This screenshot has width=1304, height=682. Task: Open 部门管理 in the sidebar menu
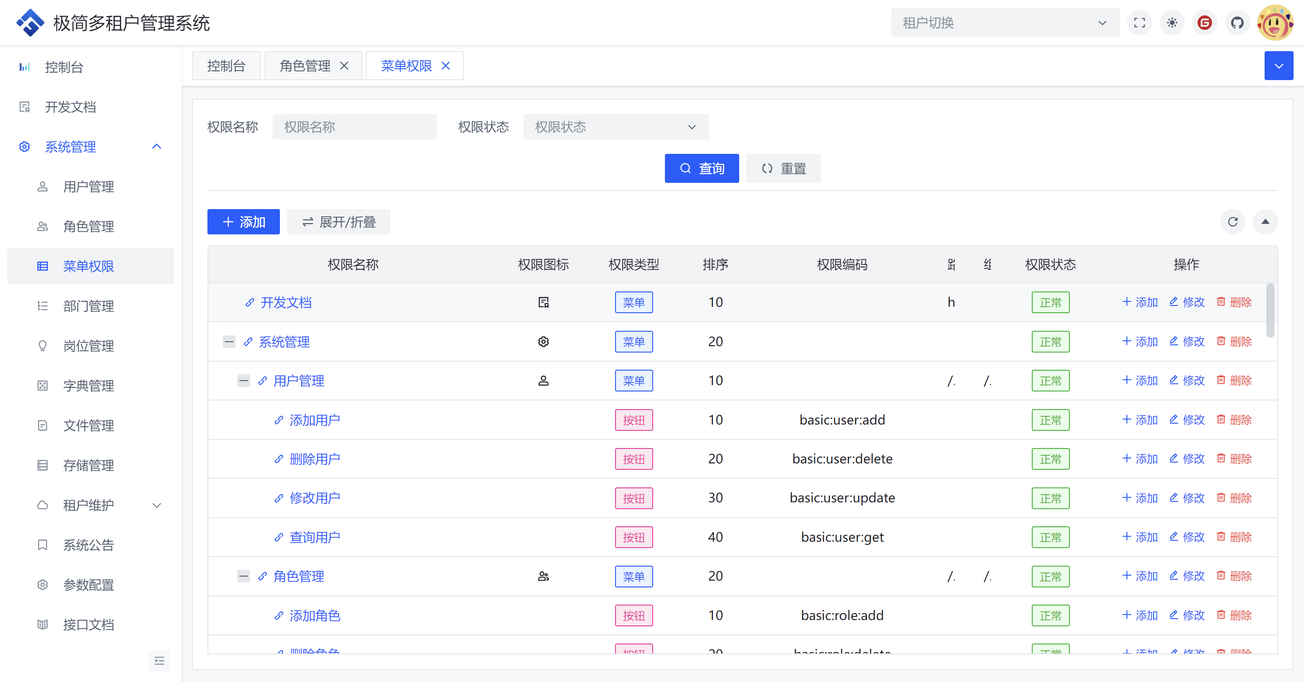89,306
